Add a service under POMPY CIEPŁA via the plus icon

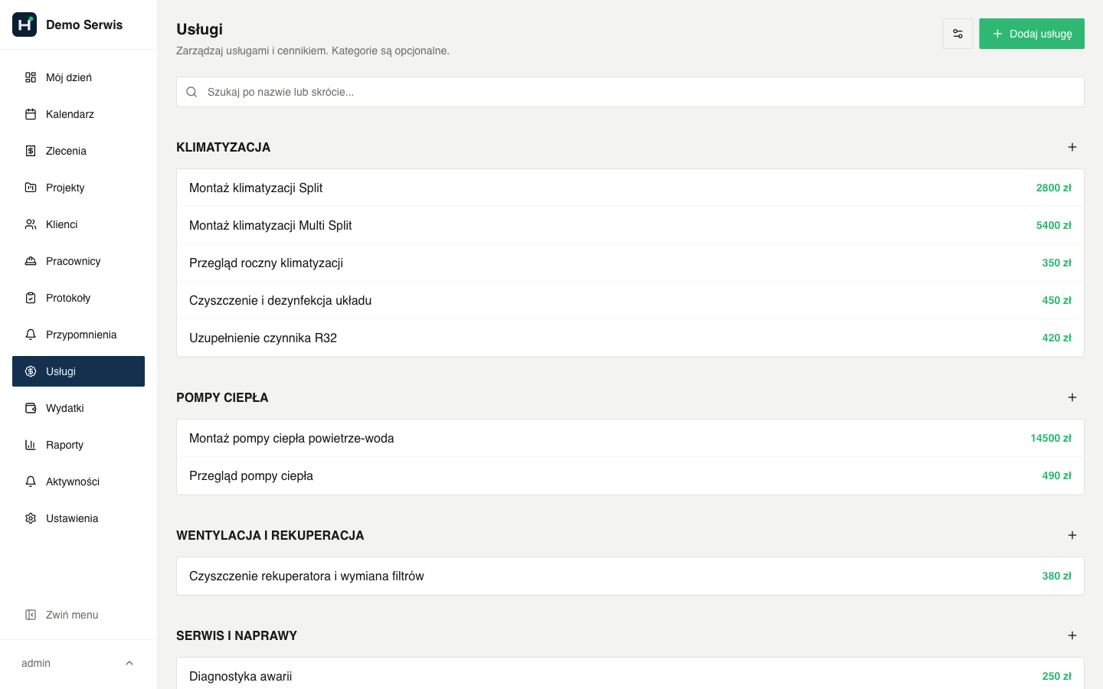1072,397
